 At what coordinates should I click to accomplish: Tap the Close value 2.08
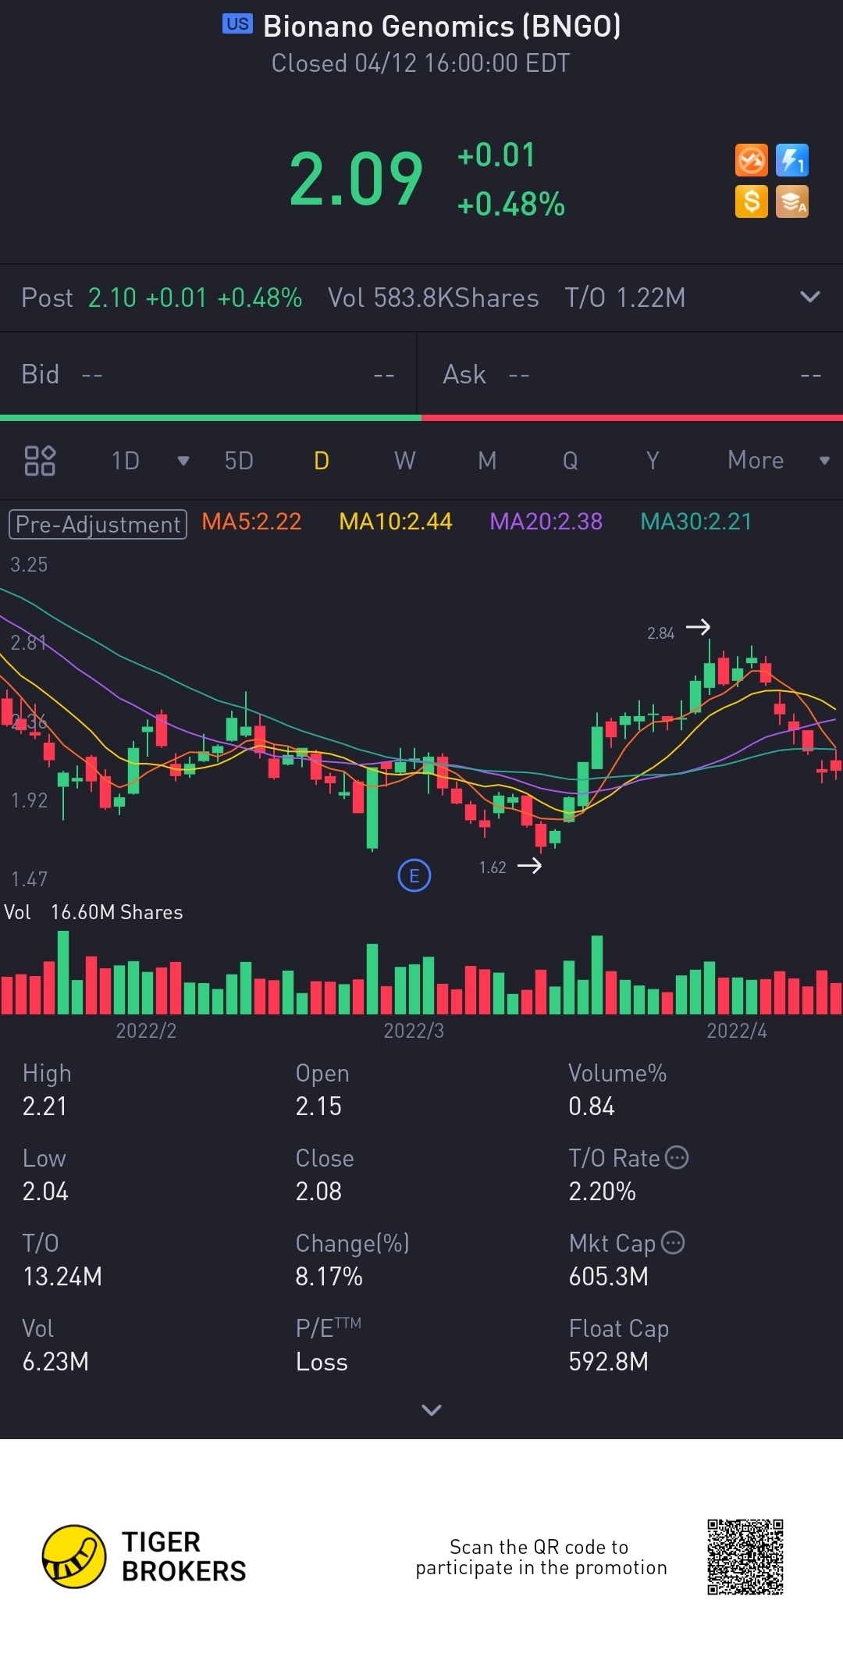coord(318,1191)
